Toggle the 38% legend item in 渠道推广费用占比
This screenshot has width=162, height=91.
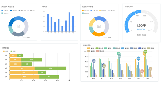tap(5, 13)
